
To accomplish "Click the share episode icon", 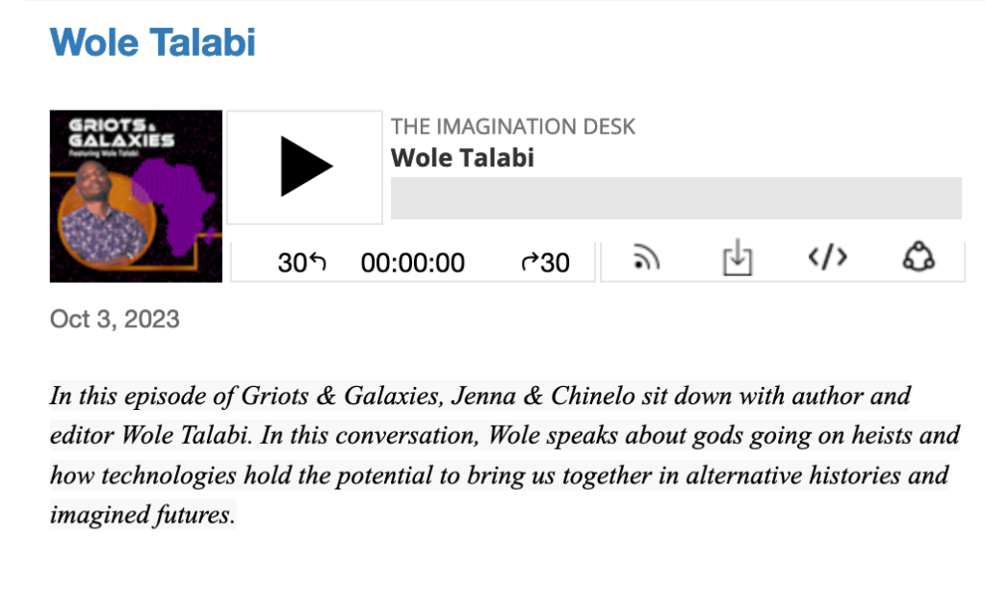I will coord(918,258).
